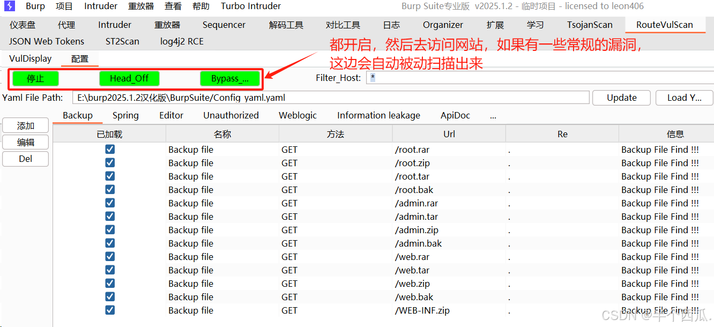The height and width of the screenshot is (327, 714).
Task: Switch to the Organizer tab
Action: (443, 25)
